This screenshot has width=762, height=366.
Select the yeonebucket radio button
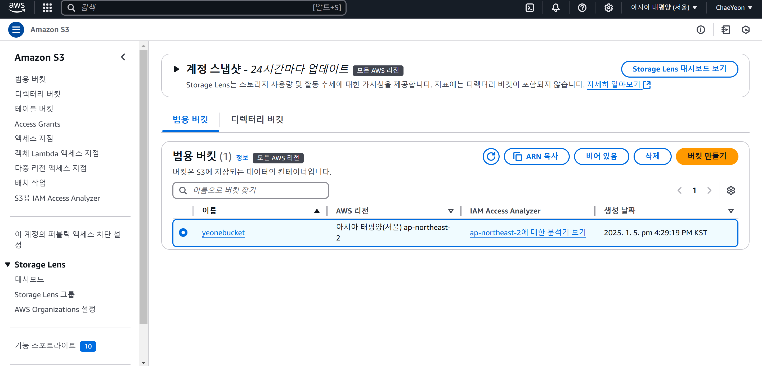(183, 233)
